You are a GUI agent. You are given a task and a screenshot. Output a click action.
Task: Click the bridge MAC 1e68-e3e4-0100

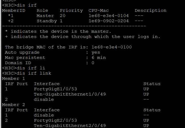point(112,47)
